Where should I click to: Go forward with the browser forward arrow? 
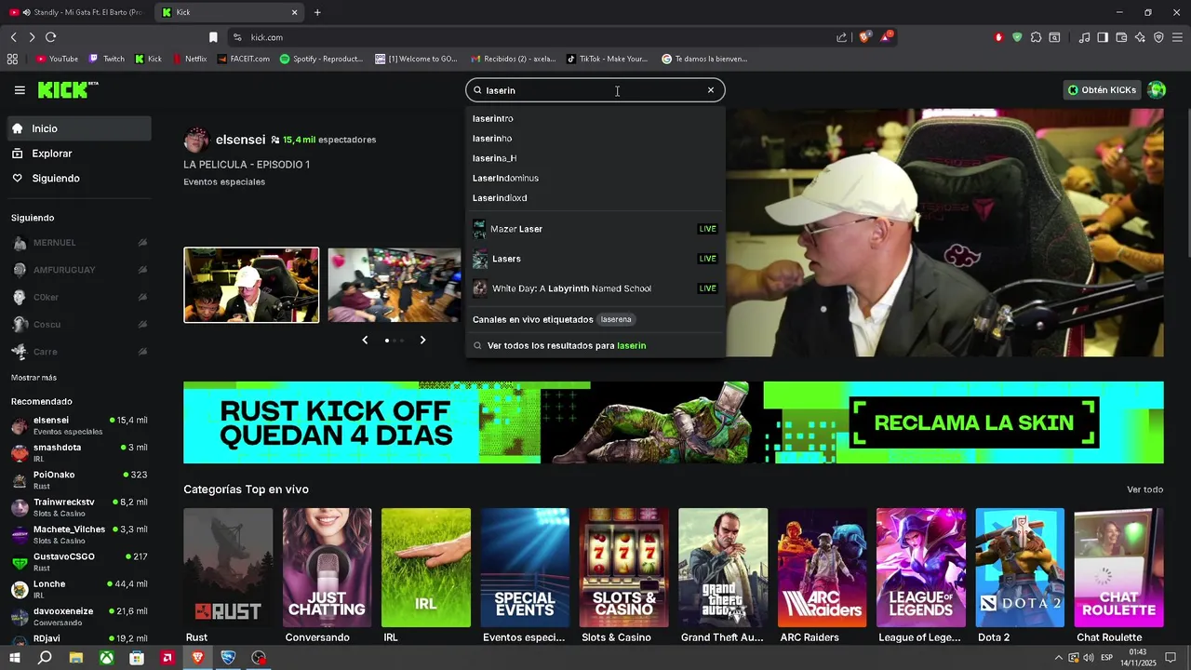point(32,37)
